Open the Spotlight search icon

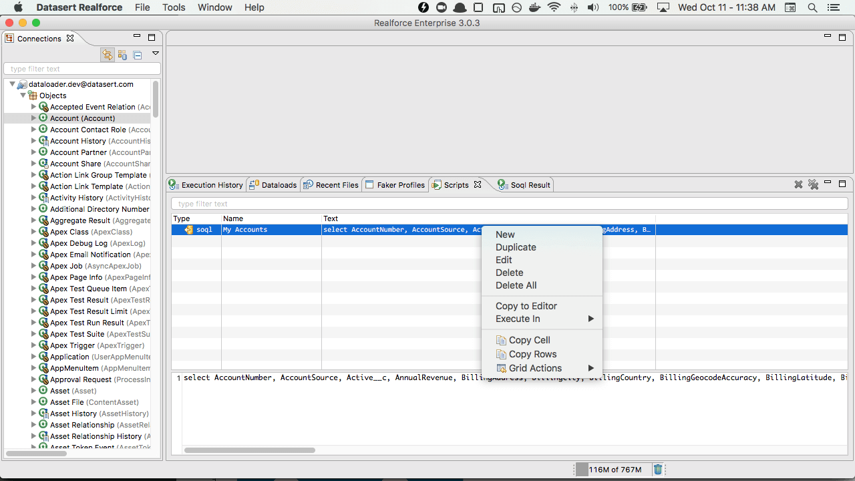812,7
